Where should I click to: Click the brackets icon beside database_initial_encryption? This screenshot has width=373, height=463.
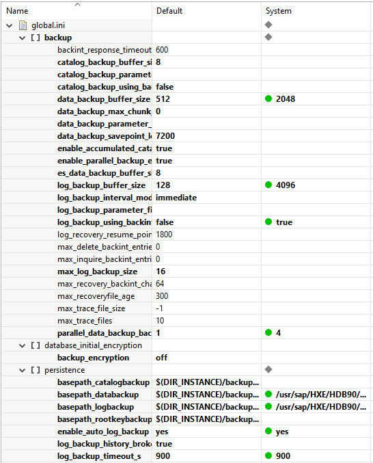tap(36, 345)
